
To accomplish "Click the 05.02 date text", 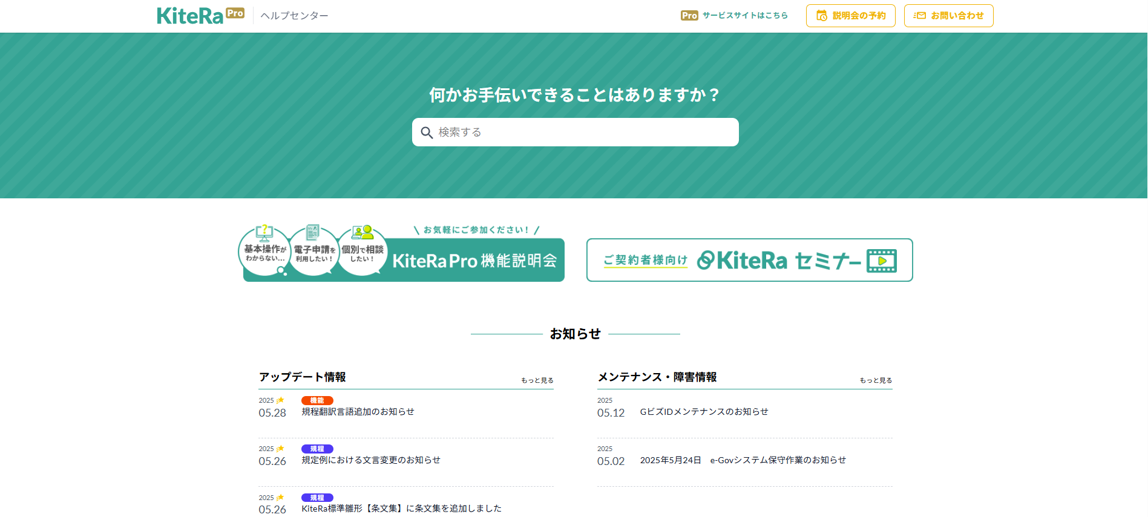I will coord(611,461).
